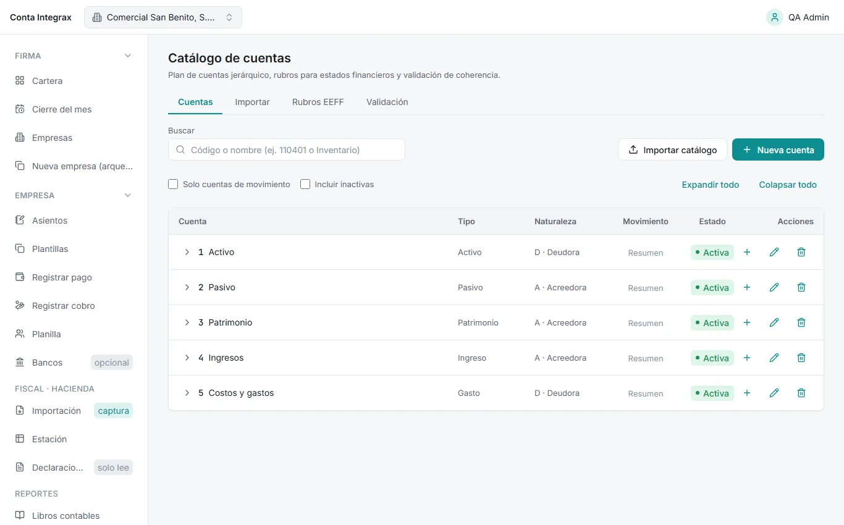
Task: Expand the 4 Ingresos account row
Action: click(187, 358)
